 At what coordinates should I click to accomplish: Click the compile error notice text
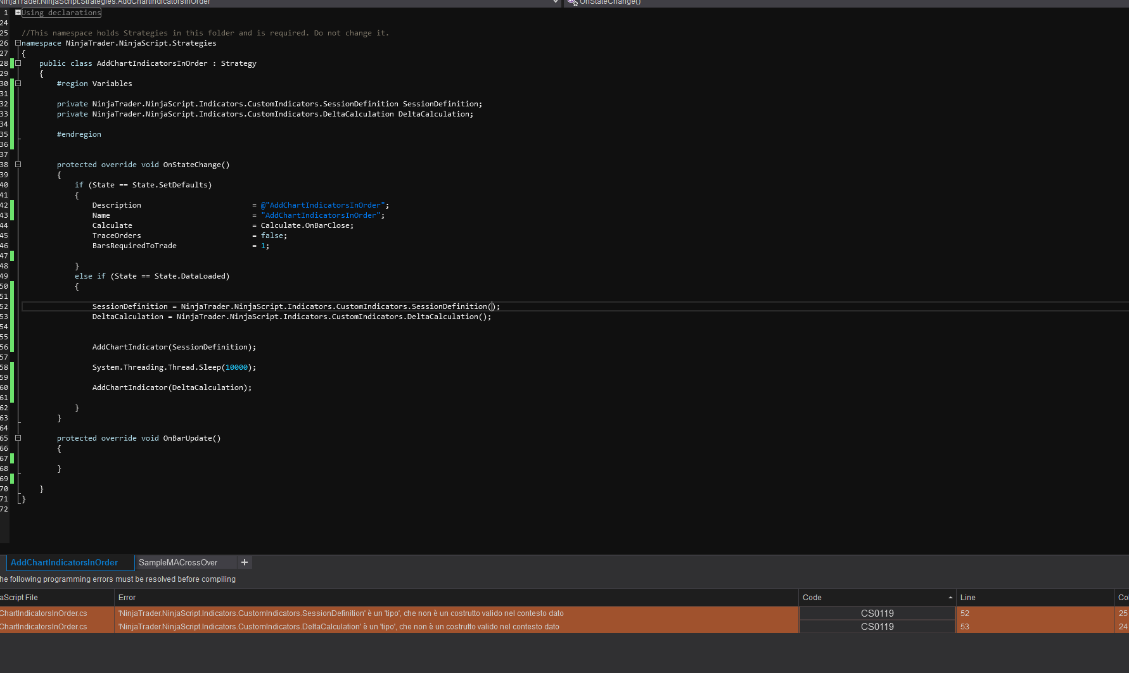click(x=118, y=579)
